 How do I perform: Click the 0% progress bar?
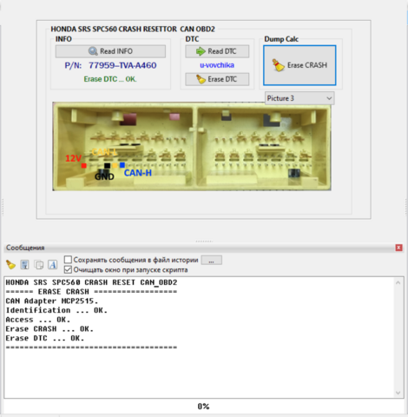click(x=204, y=407)
